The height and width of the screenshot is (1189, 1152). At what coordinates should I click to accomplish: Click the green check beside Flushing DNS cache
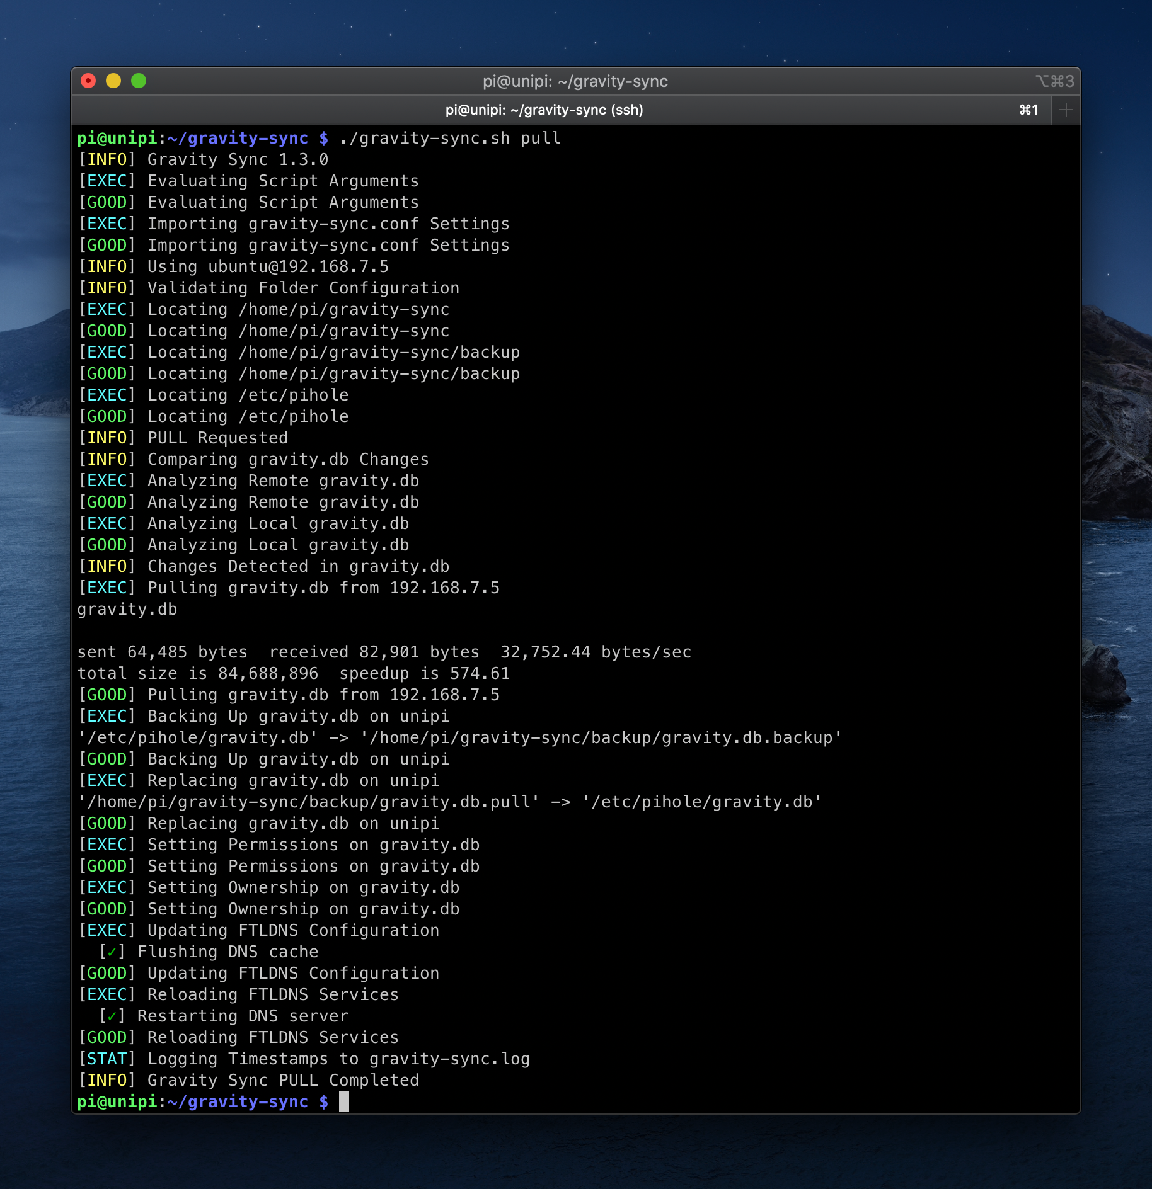[x=112, y=952]
